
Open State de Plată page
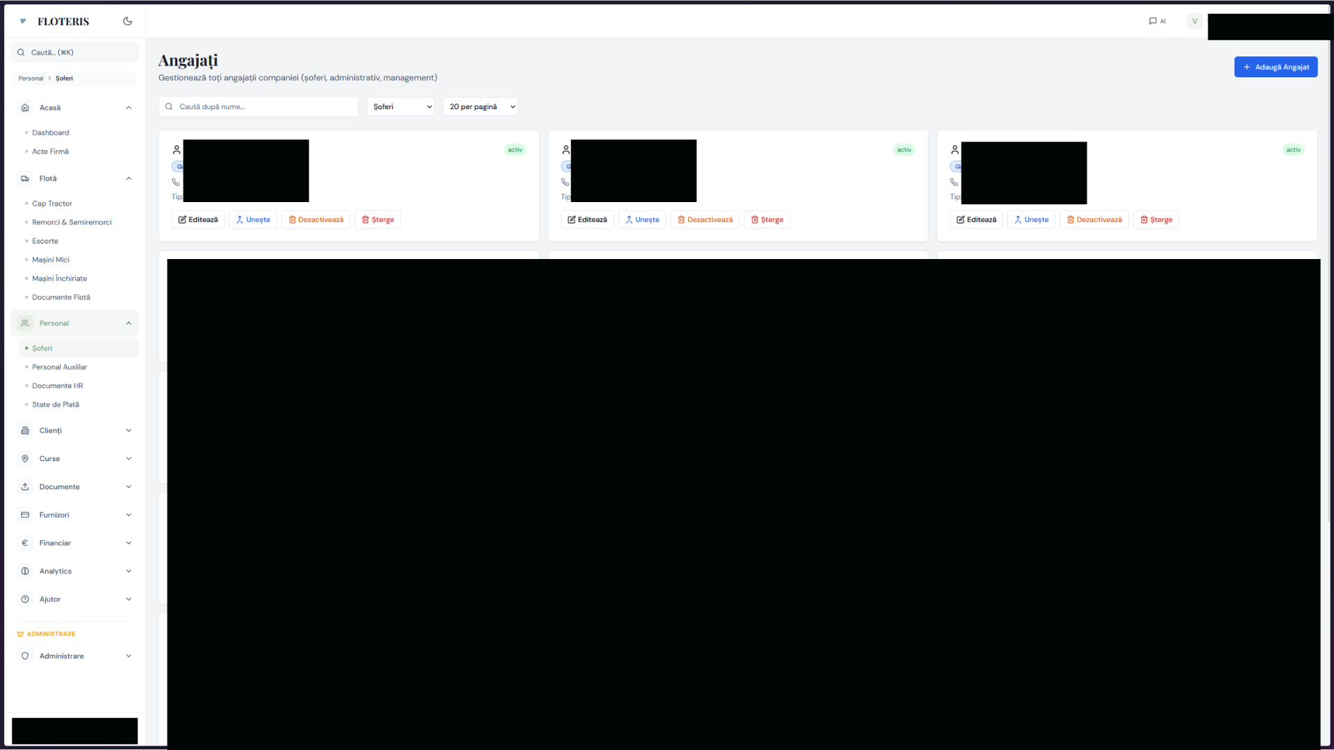[56, 404]
